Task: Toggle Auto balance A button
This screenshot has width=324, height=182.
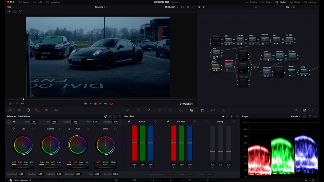Action: tap(9, 122)
